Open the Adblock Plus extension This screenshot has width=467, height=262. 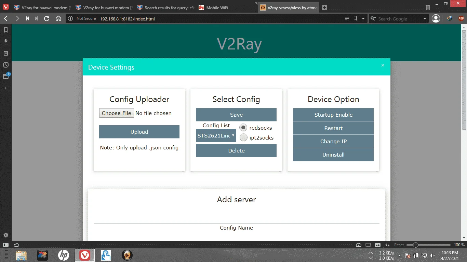click(461, 19)
